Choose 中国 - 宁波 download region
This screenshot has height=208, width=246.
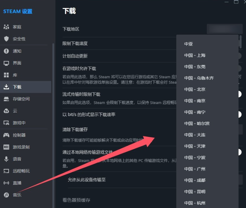click(207, 157)
